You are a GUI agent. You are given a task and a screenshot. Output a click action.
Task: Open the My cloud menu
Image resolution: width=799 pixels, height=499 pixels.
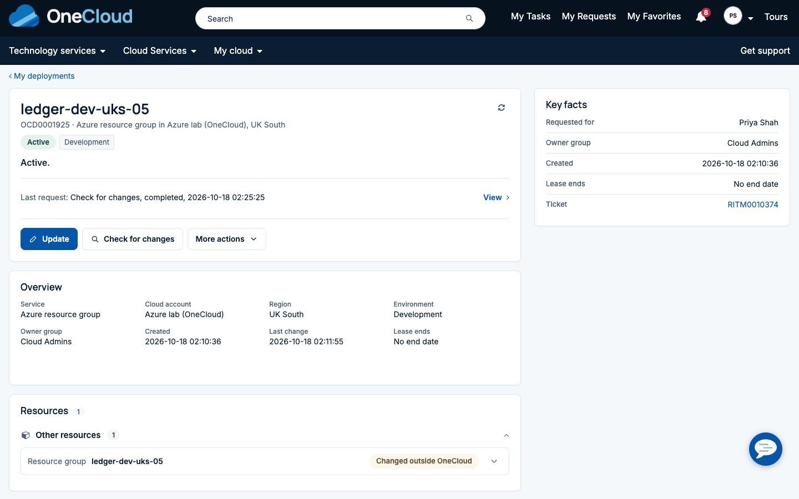click(238, 50)
